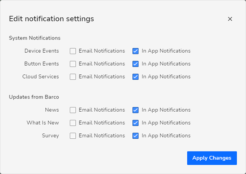Click the Cloud Services row label

pyautogui.click(x=40, y=76)
